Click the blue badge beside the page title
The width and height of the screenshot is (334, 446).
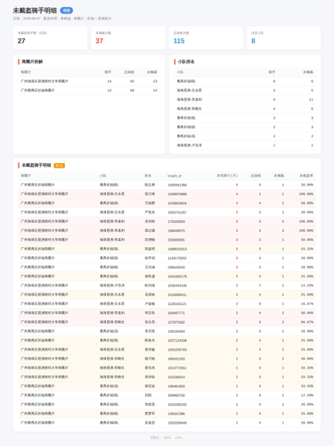point(67,11)
